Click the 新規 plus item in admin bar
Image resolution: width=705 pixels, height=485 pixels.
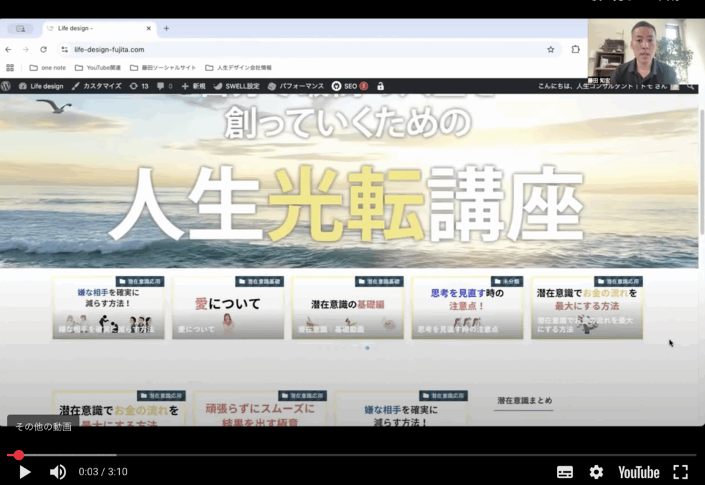pos(193,86)
